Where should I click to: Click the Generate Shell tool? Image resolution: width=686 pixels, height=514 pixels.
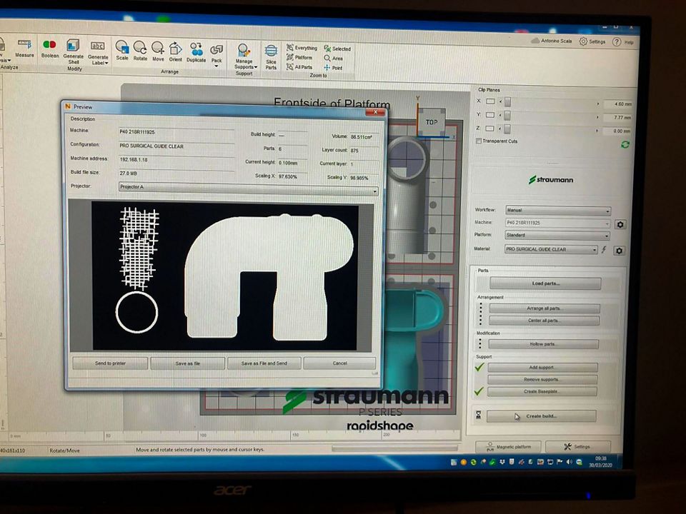[73, 52]
